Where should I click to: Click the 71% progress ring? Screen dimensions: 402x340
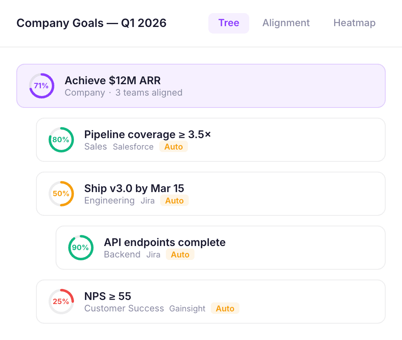[x=42, y=86]
